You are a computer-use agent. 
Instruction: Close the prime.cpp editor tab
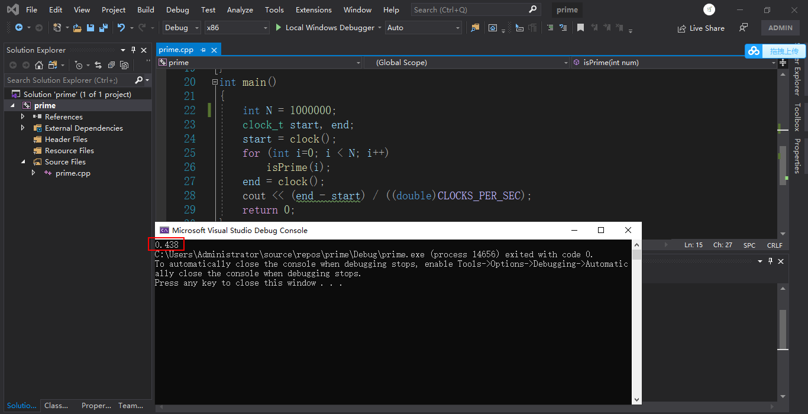[x=214, y=50]
